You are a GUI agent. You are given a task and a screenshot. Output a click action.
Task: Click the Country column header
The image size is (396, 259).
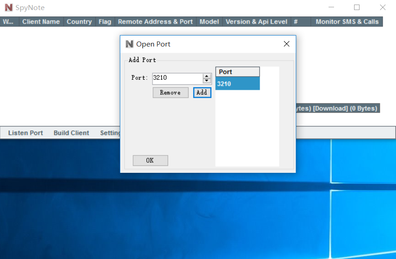79,22
